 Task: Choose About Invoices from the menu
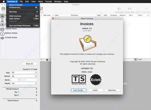tap(23, 5)
